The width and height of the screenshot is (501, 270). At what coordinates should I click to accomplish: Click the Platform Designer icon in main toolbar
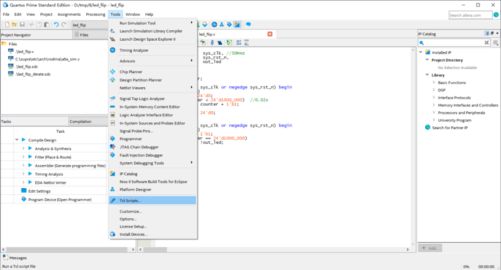[222, 24]
